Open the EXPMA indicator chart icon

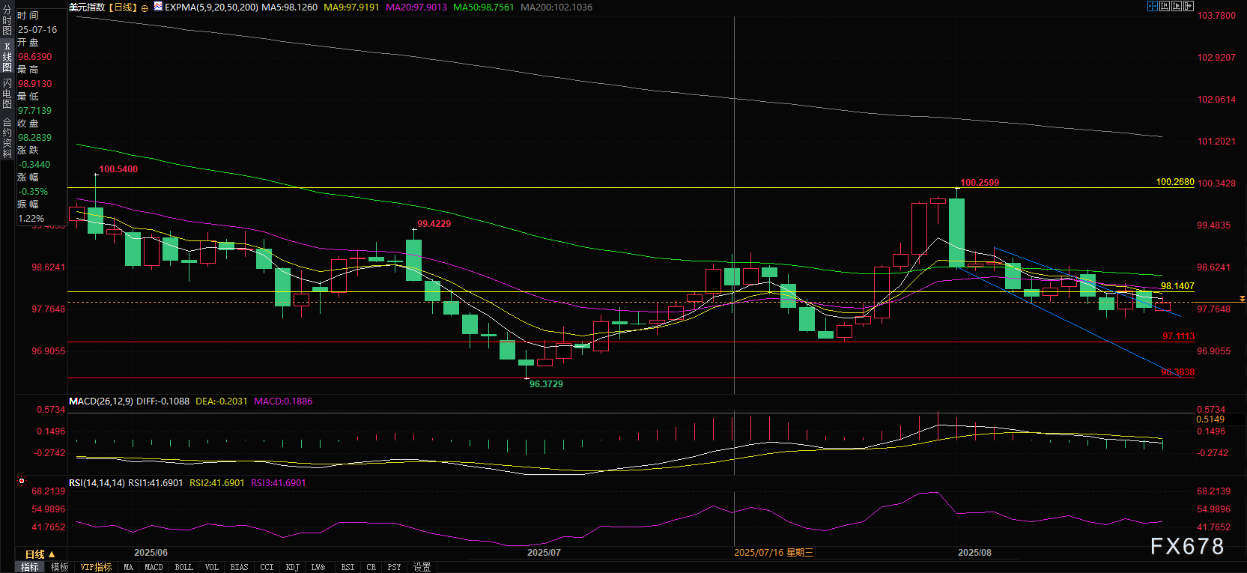158,6
